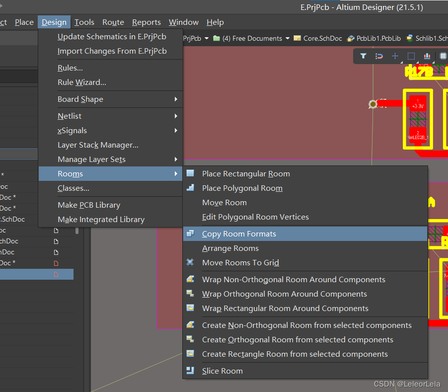Click the plus move objects icon
The width and height of the screenshot is (448, 392).
click(395, 56)
